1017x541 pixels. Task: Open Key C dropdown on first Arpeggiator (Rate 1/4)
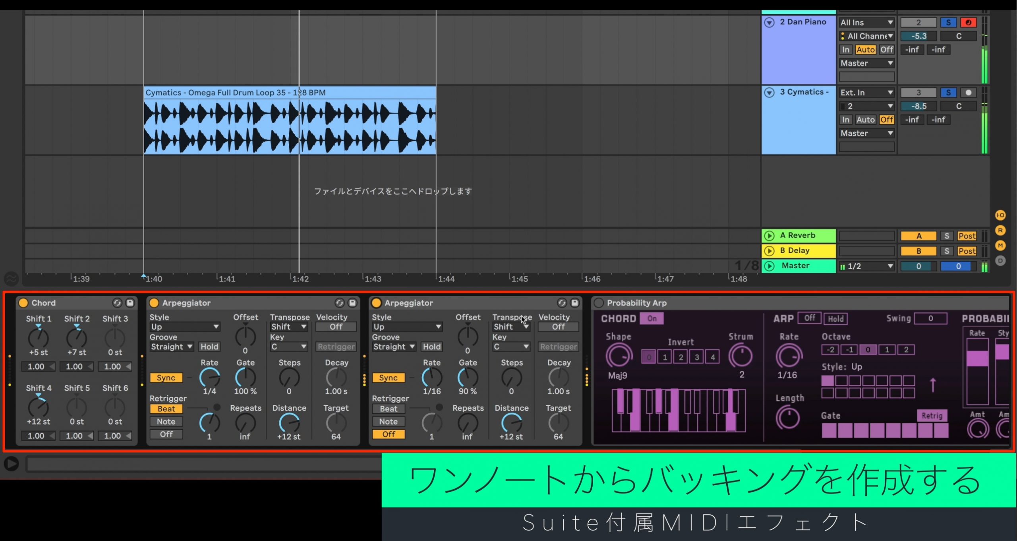point(289,347)
